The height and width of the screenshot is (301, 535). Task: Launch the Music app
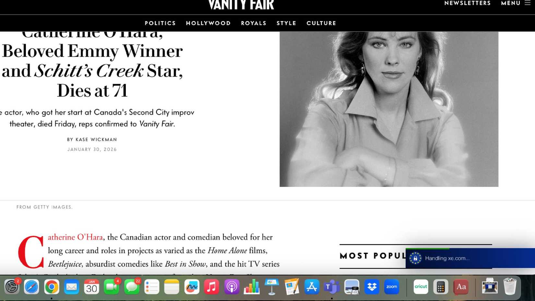(x=211, y=287)
